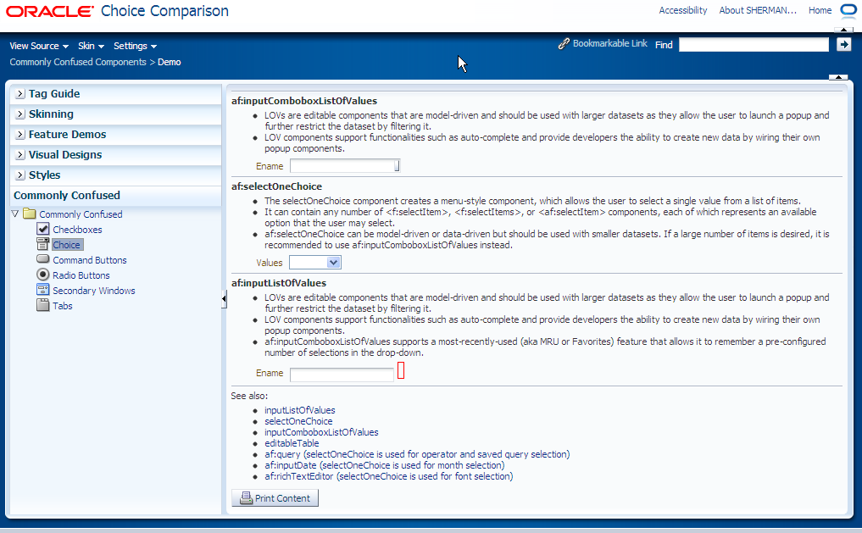Viewport: 862px width, 533px height.
Task: Open the inputListOfValues see-also link
Action: (x=299, y=410)
